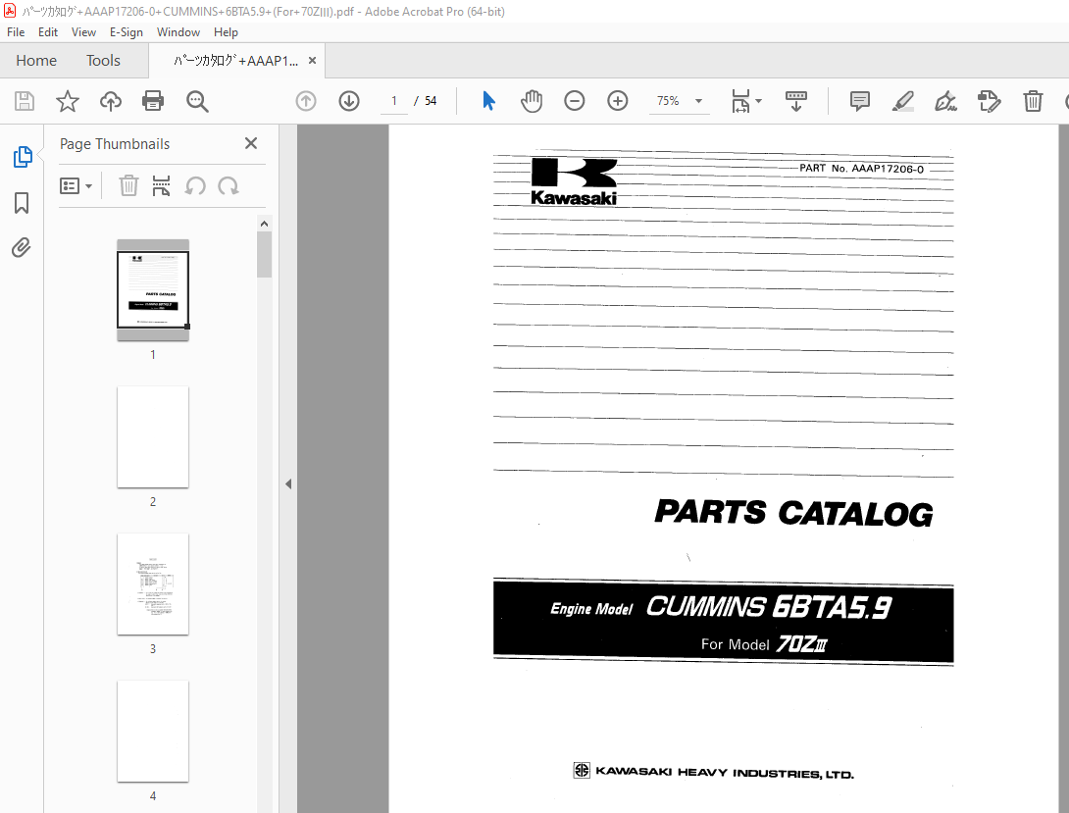Activate the Hand pan tool
1069x813 pixels.
[532, 102]
